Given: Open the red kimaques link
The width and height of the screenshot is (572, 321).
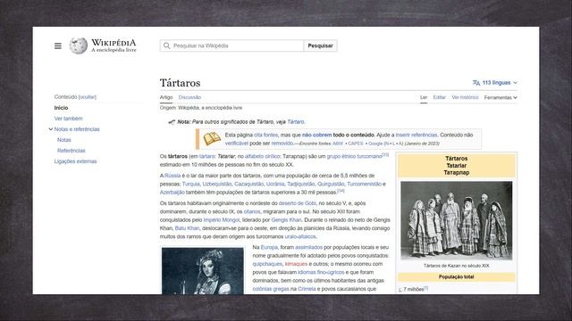Looking at the screenshot, I should coord(296,264).
